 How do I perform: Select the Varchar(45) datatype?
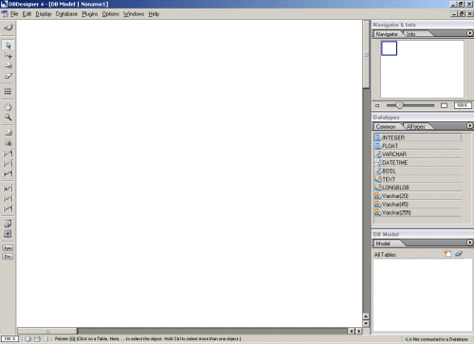coord(417,204)
